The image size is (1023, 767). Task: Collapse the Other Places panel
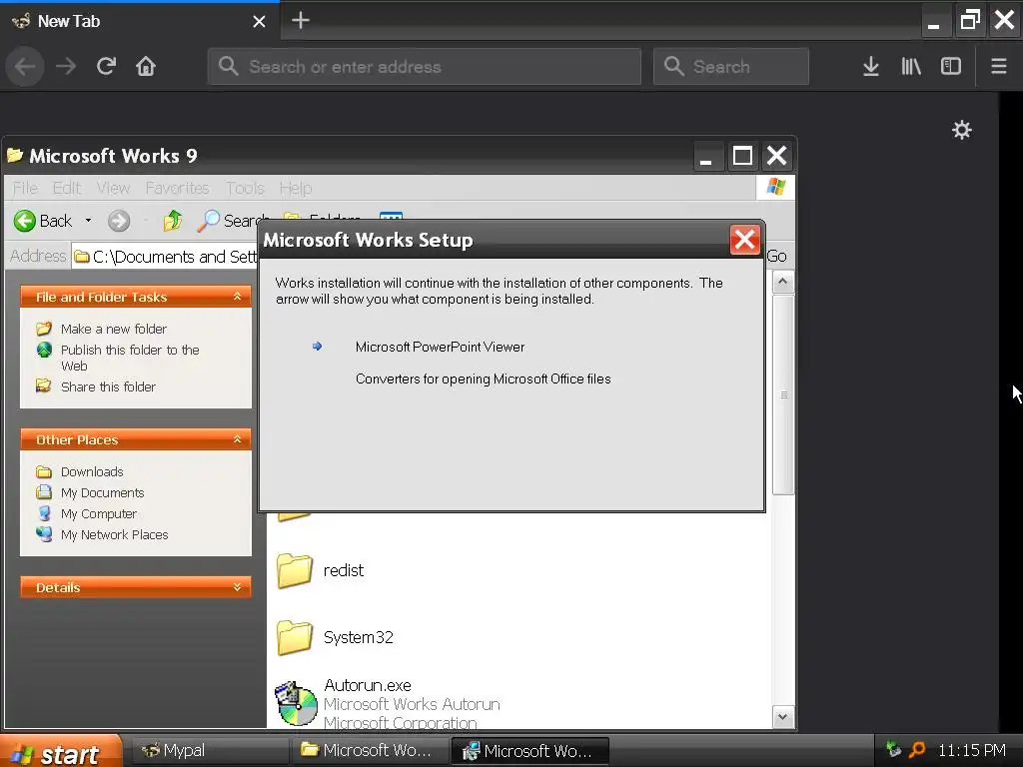(x=238, y=439)
